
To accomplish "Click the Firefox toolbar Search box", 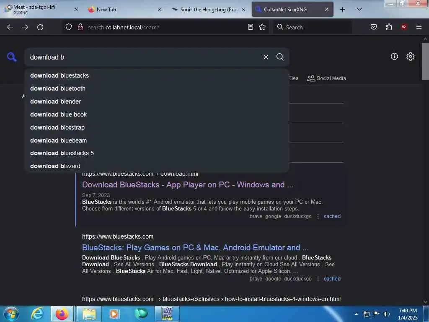I will click(312, 27).
